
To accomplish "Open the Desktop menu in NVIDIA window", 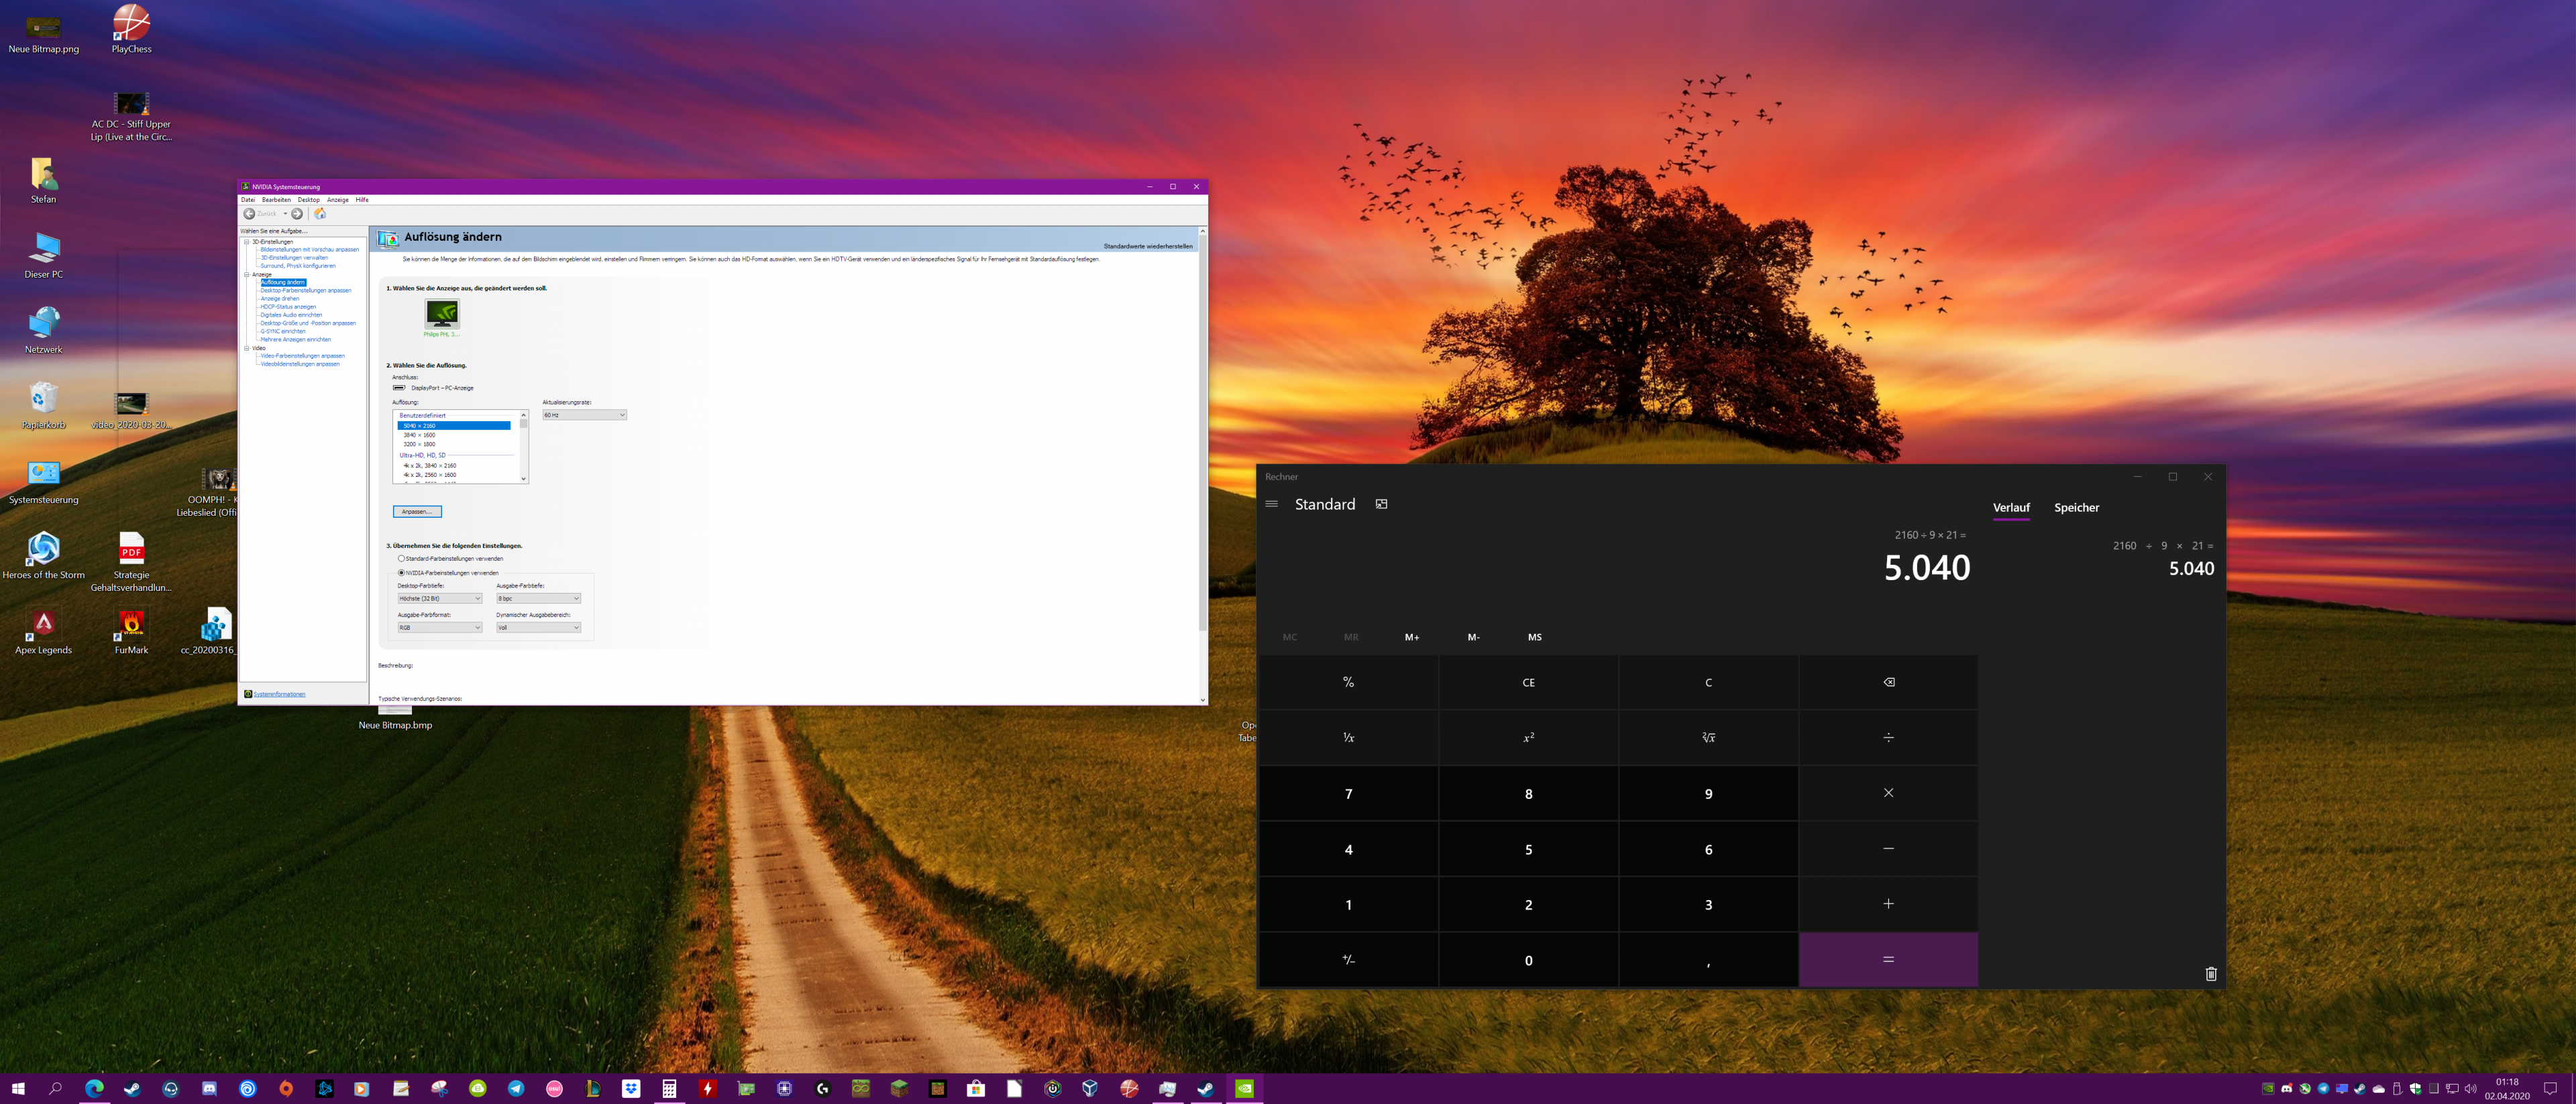I will [x=308, y=200].
